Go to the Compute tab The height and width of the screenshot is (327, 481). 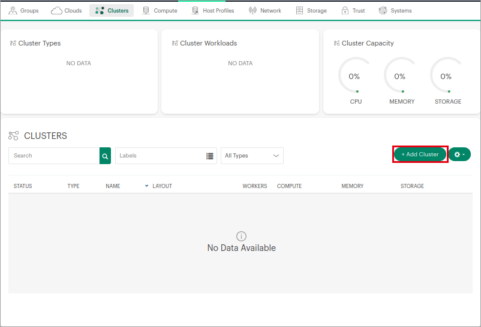pyautogui.click(x=160, y=10)
